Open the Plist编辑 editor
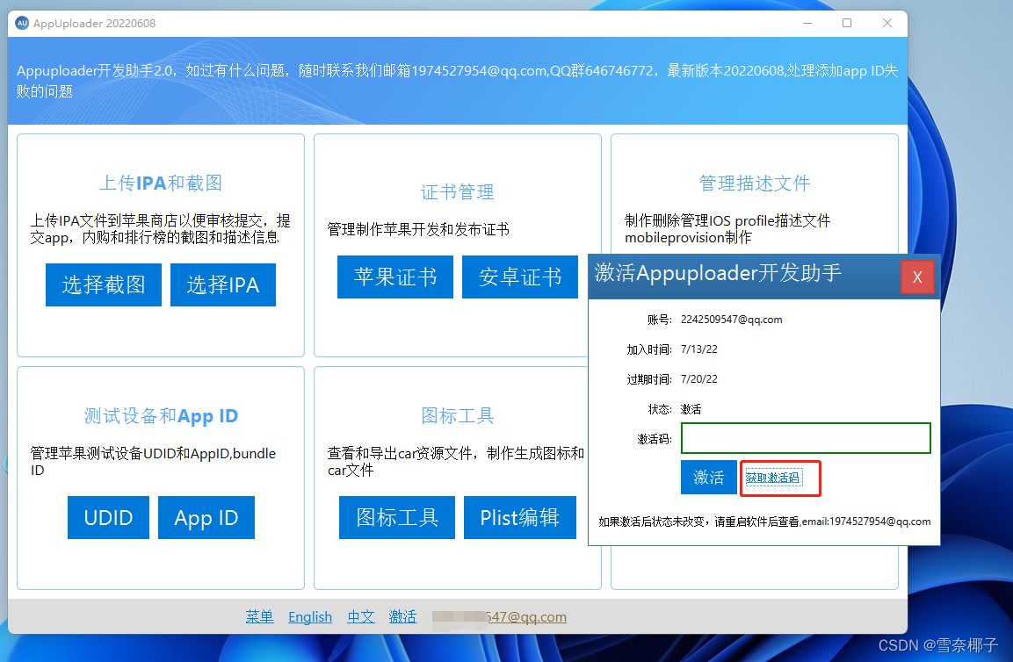 coord(519,517)
